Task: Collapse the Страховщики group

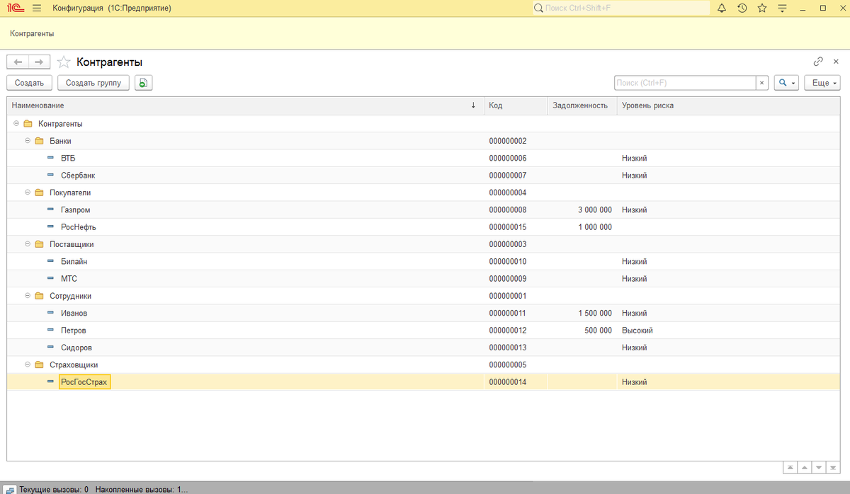Action: point(27,364)
